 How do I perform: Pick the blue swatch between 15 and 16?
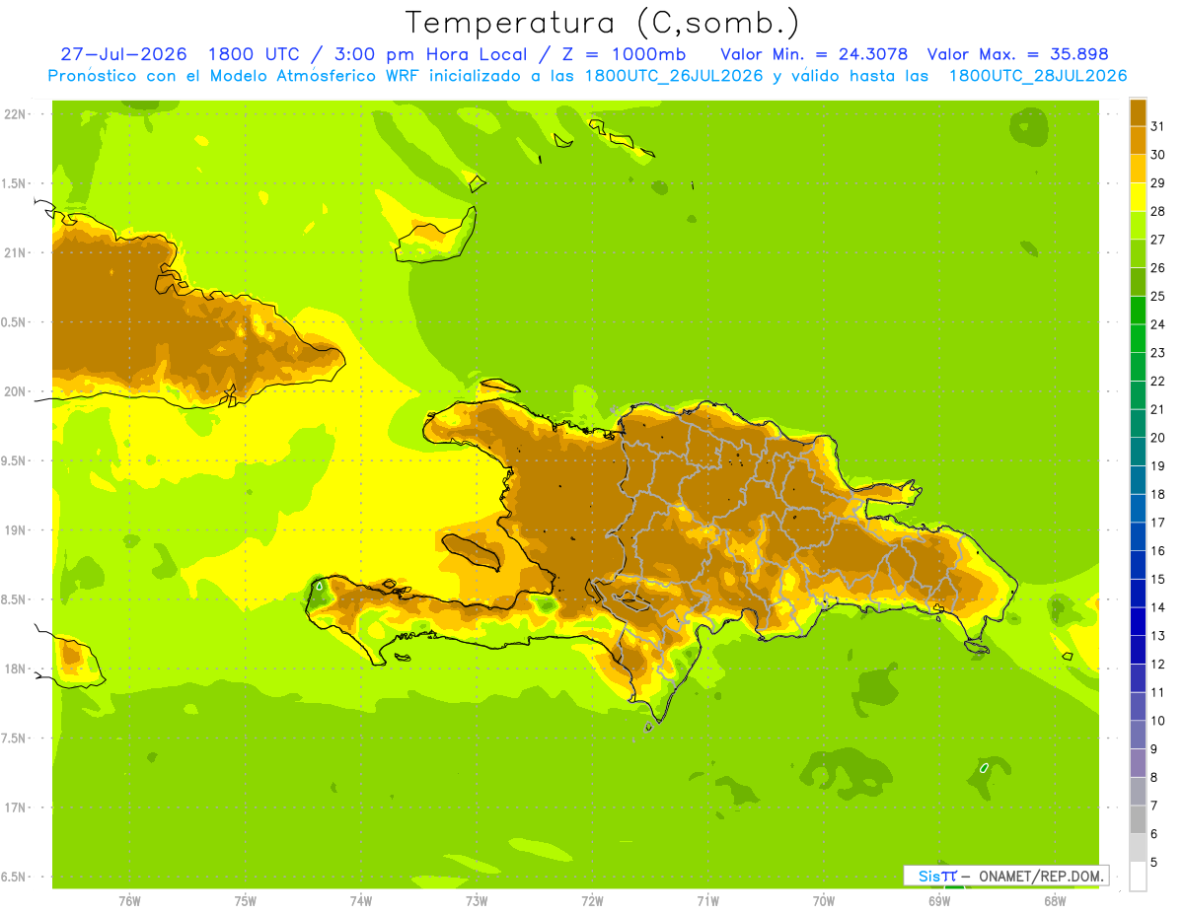coord(1138,565)
